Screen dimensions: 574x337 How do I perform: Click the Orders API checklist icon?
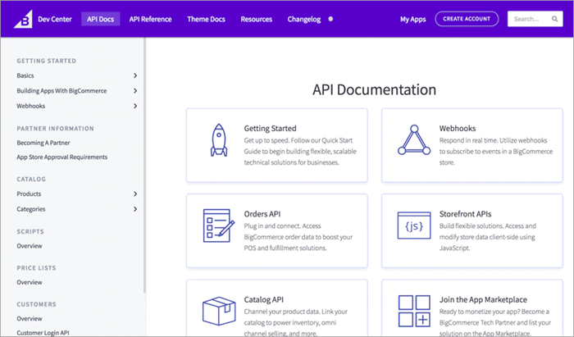[x=219, y=225]
